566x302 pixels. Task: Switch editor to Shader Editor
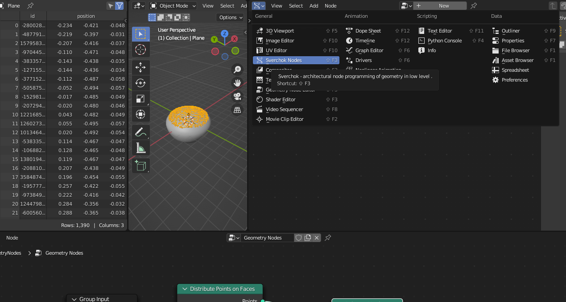coord(296,99)
